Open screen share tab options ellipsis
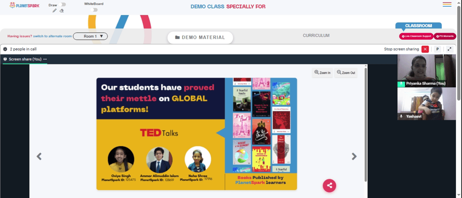Viewport: 462px width, 198px height. tap(45, 59)
